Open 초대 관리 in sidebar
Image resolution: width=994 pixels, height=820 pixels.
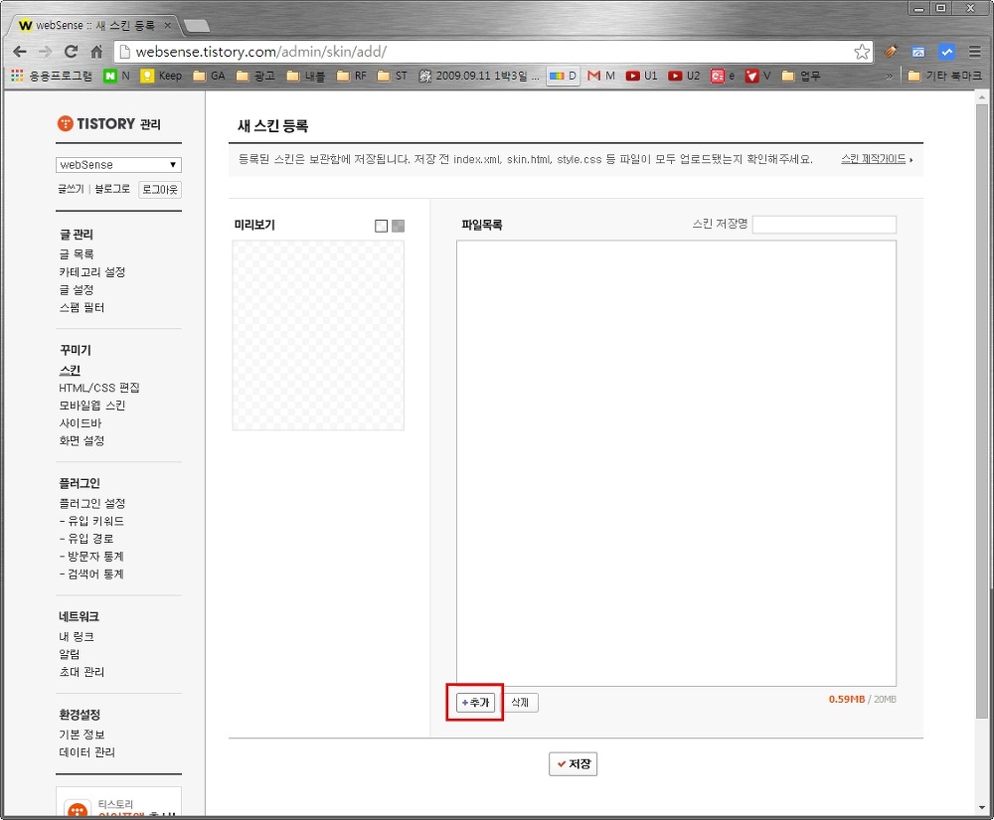click(x=82, y=672)
